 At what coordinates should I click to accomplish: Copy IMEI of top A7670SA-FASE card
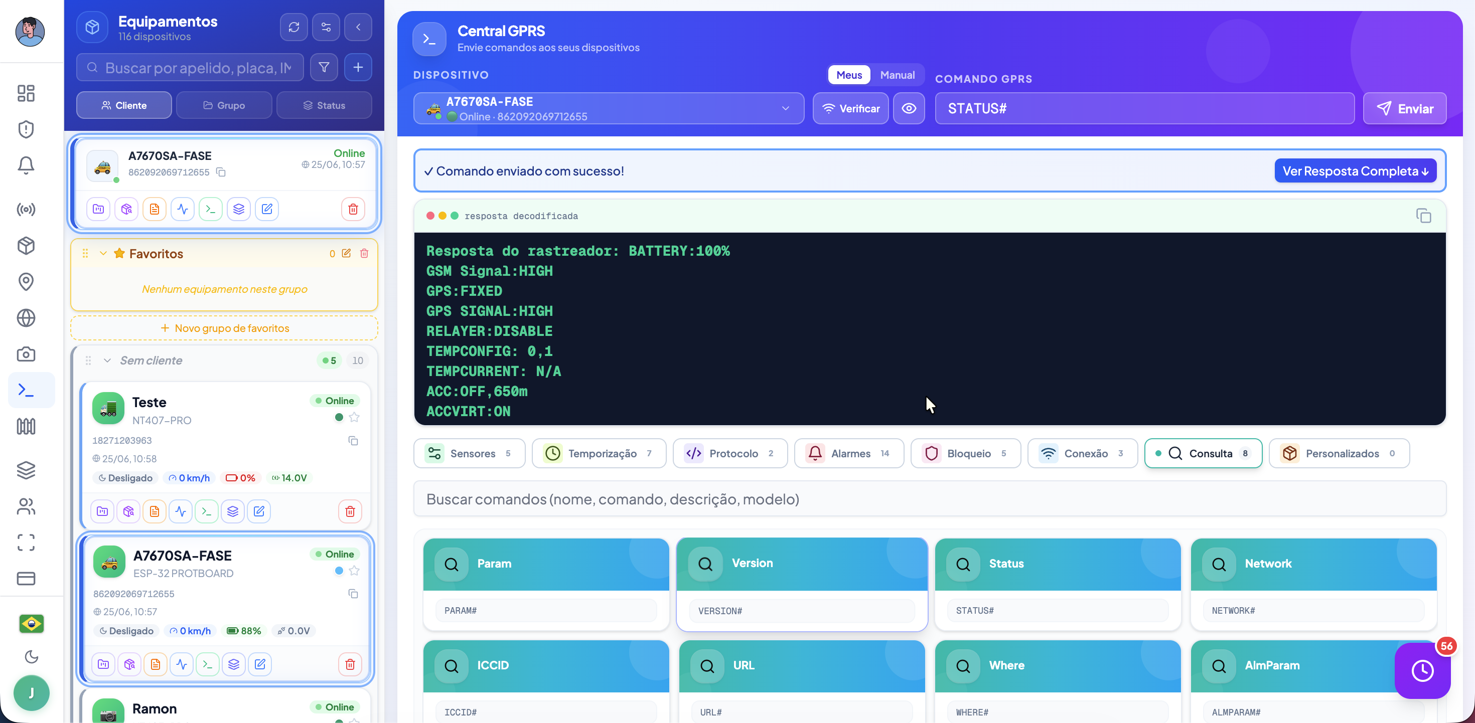[221, 172]
